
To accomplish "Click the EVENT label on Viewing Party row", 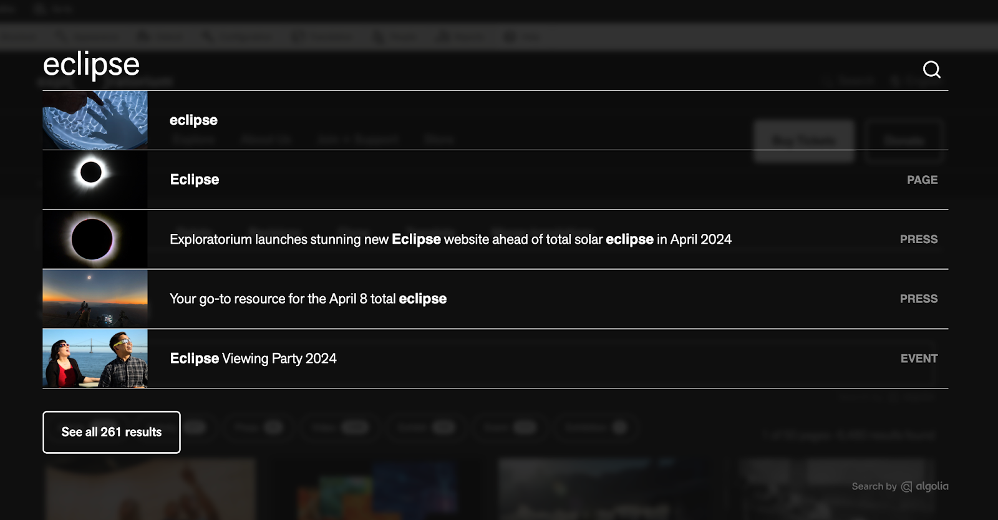I will [919, 359].
